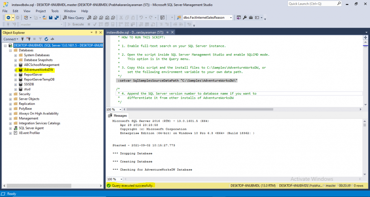This screenshot has height=197, width=370.
Task: Open the Tools menu
Action: point(55,11)
